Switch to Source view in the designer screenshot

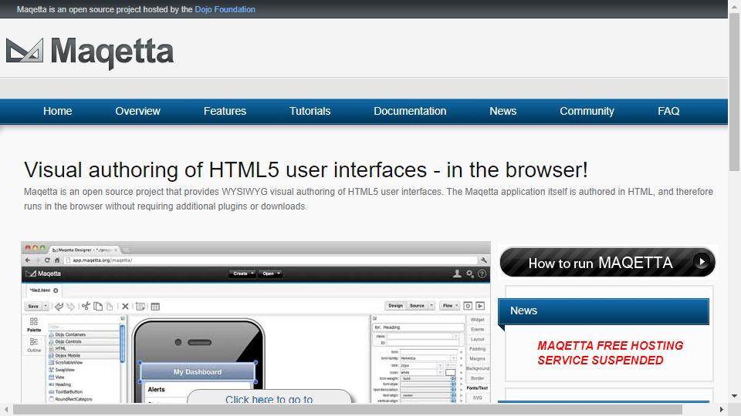click(417, 306)
